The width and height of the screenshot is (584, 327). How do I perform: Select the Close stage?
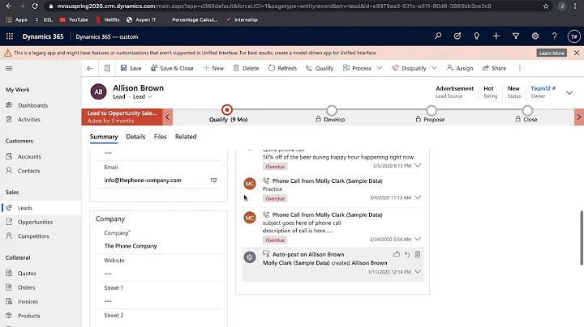click(x=527, y=110)
